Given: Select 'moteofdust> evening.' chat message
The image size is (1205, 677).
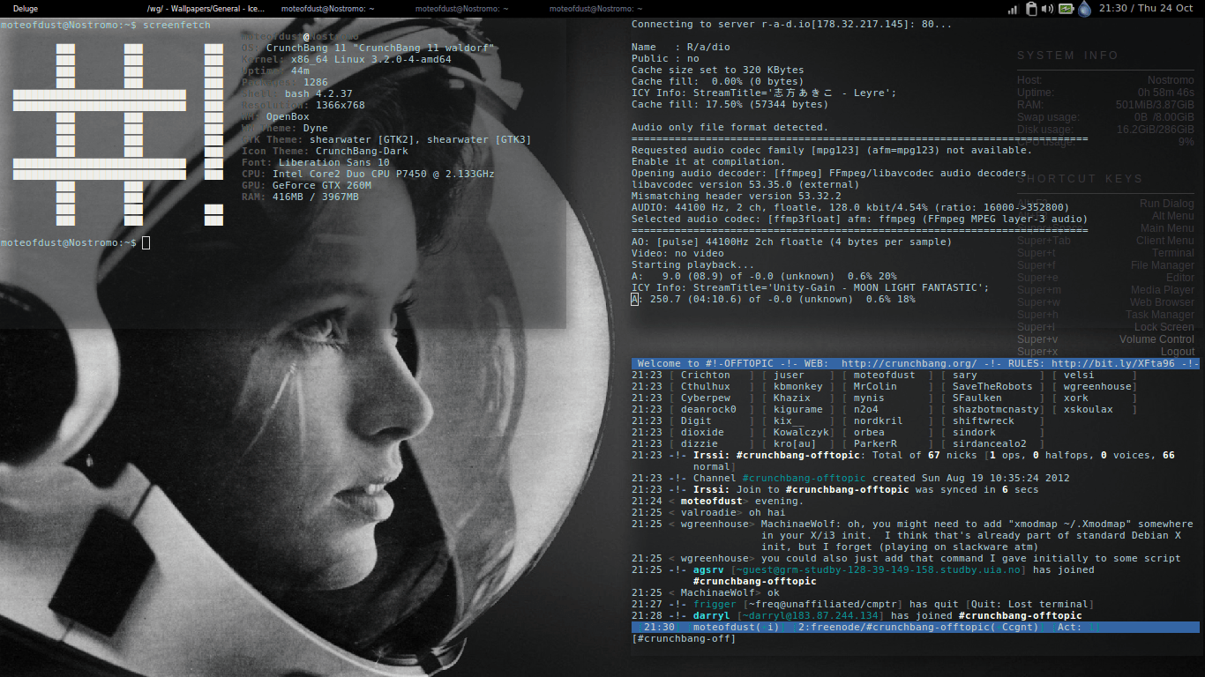Looking at the screenshot, I should coord(717,502).
